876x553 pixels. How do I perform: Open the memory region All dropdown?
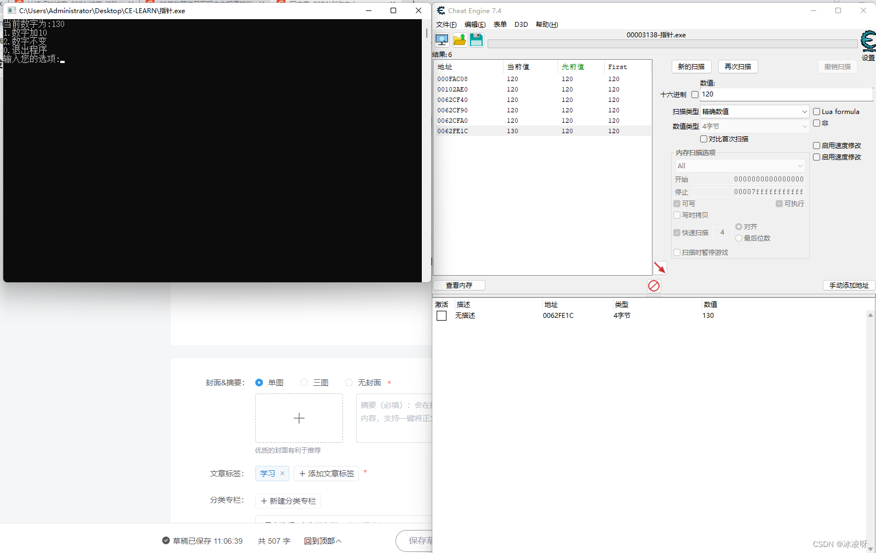740,166
